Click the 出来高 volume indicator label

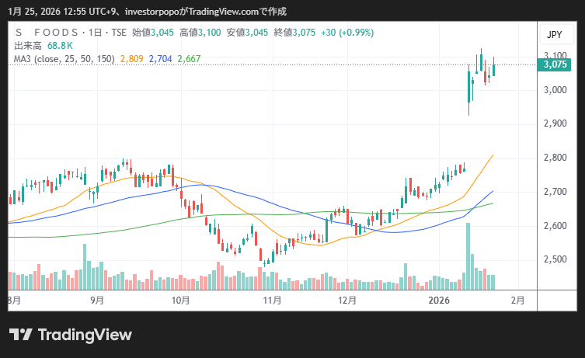(28, 46)
